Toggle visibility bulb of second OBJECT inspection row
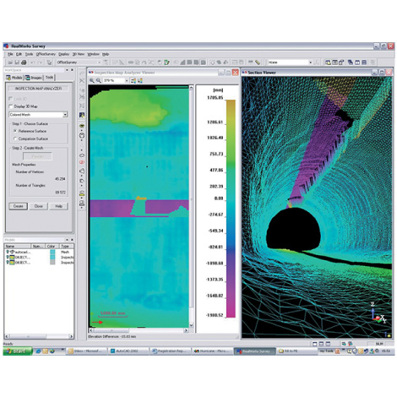Viewport: 397px width, 397px height. click(8, 263)
